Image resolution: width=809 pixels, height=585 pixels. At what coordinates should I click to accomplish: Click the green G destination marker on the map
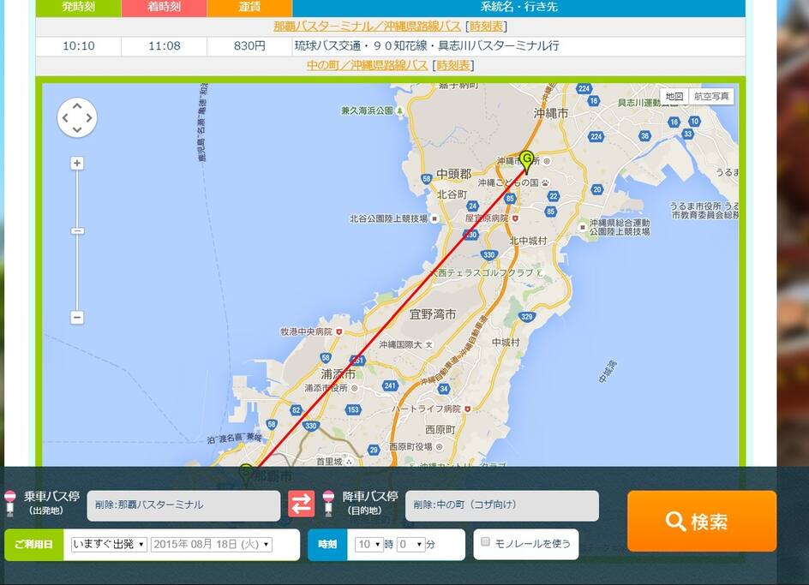click(526, 161)
